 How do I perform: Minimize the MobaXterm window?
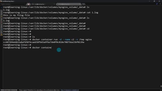pos(149,1)
